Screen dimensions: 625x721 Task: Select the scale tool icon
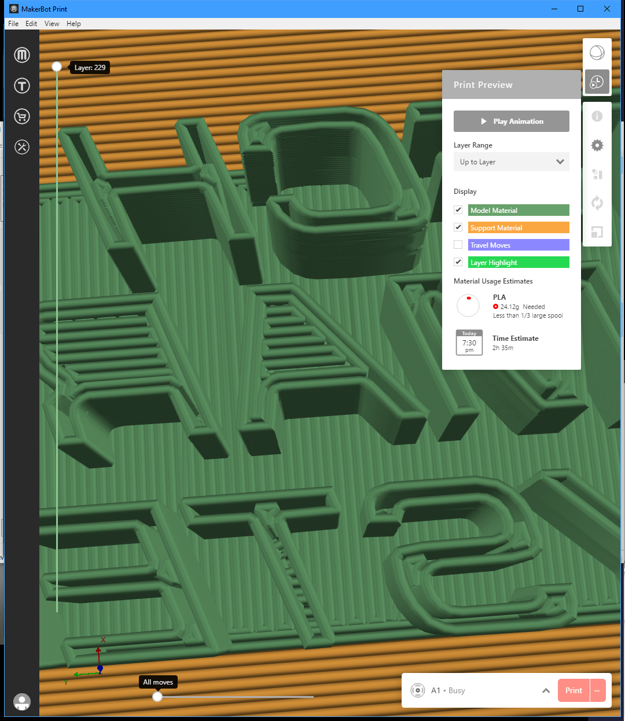597,232
